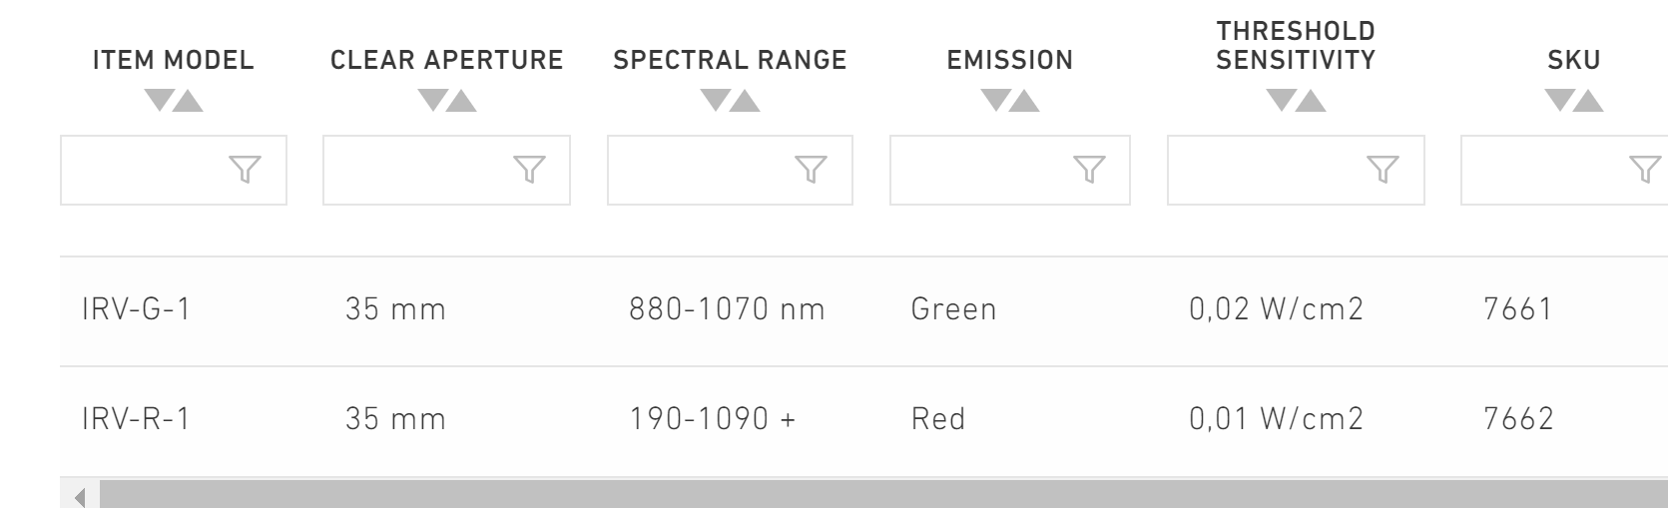Click SKU 7662 cell
The image size is (1668, 508).
coord(1518,419)
